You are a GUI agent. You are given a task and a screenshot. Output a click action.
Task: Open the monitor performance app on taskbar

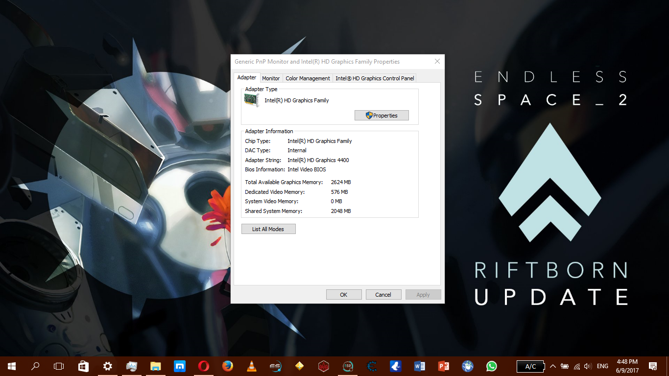click(131, 366)
